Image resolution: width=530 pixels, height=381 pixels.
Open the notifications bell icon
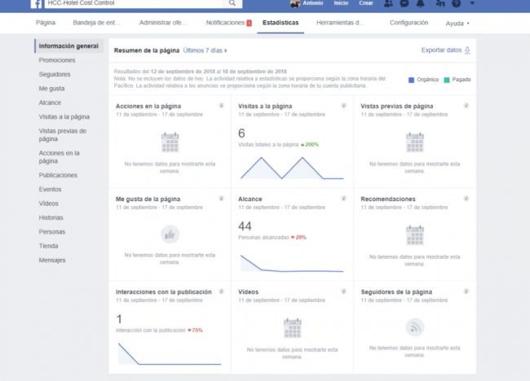click(419, 3)
